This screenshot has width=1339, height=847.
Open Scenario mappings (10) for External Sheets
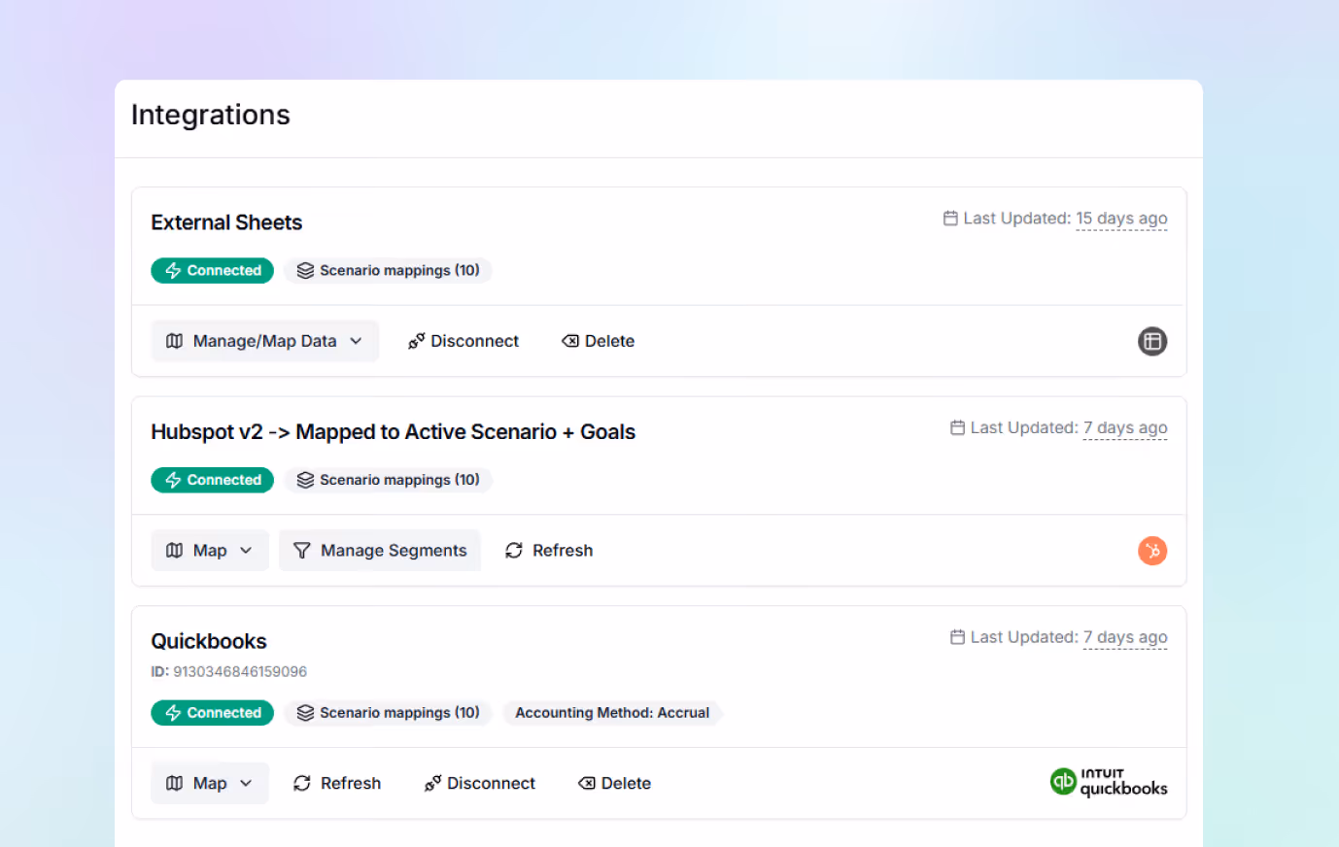click(389, 270)
